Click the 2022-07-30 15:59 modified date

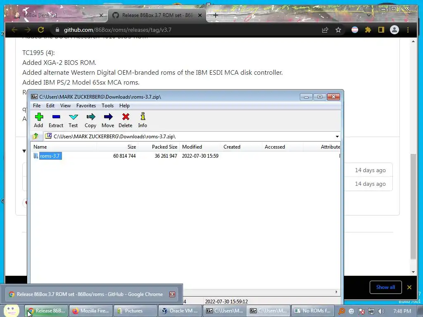click(200, 156)
